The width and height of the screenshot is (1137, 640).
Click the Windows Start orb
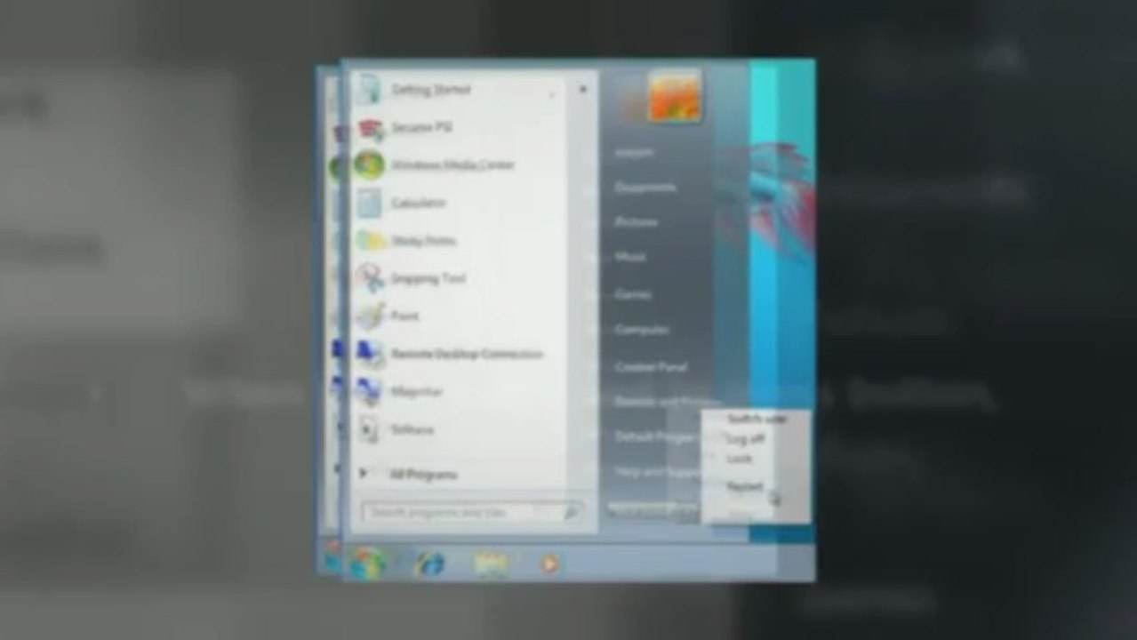pyautogui.click(x=367, y=564)
